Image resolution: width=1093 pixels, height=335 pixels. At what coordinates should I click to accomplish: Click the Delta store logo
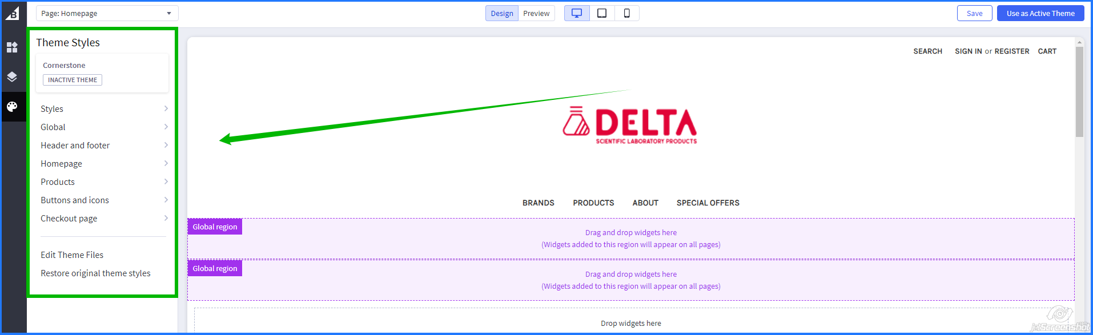point(630,125)
